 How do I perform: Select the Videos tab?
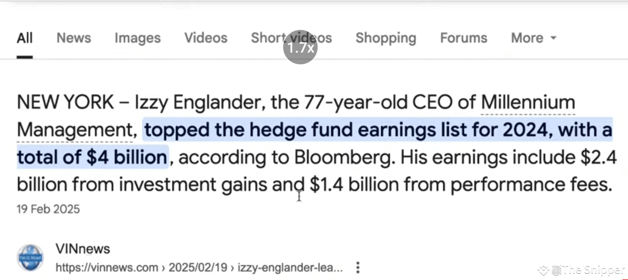[205, 38]
